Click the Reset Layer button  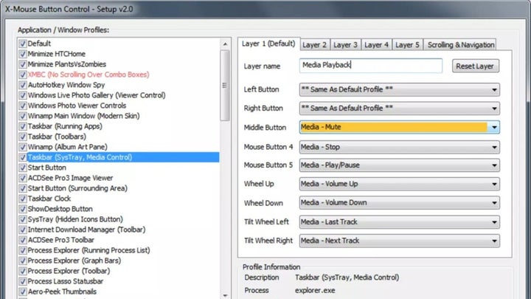pyautogui.click(x=475, y=66)
